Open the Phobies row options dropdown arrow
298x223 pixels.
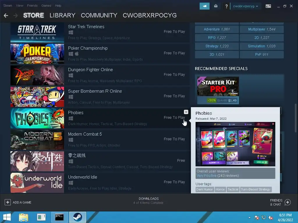186,112
